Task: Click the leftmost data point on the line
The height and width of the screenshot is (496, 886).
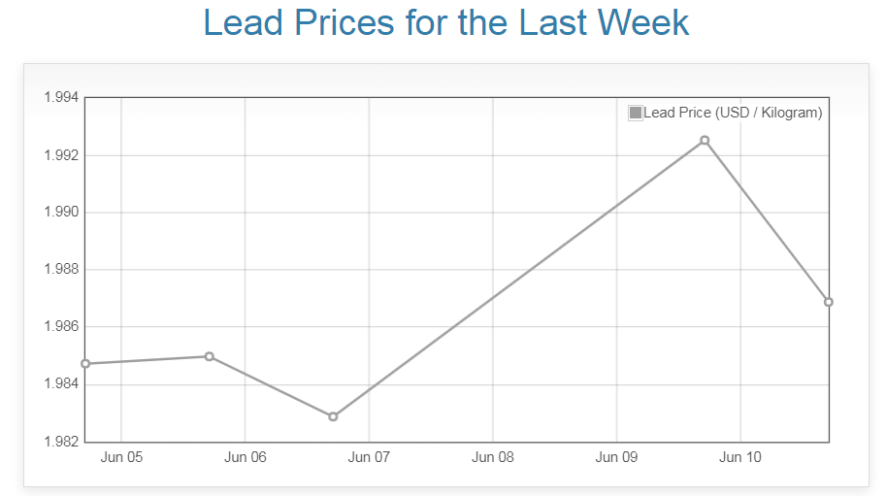Action: 85,364
